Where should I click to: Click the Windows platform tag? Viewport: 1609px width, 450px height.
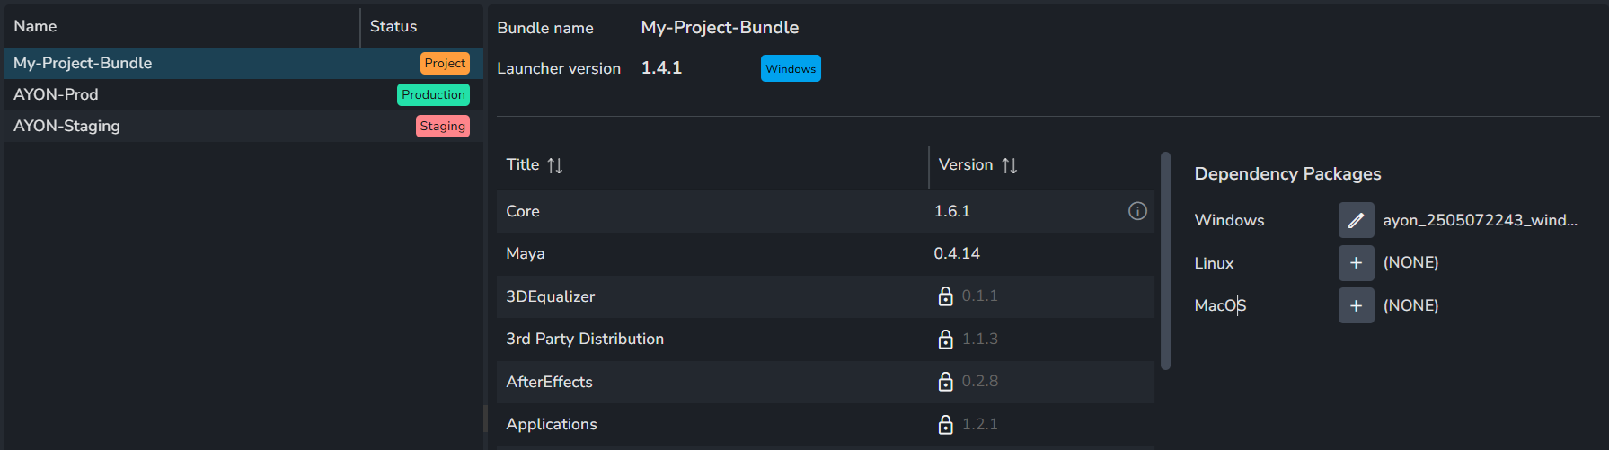tap(791, 68)
